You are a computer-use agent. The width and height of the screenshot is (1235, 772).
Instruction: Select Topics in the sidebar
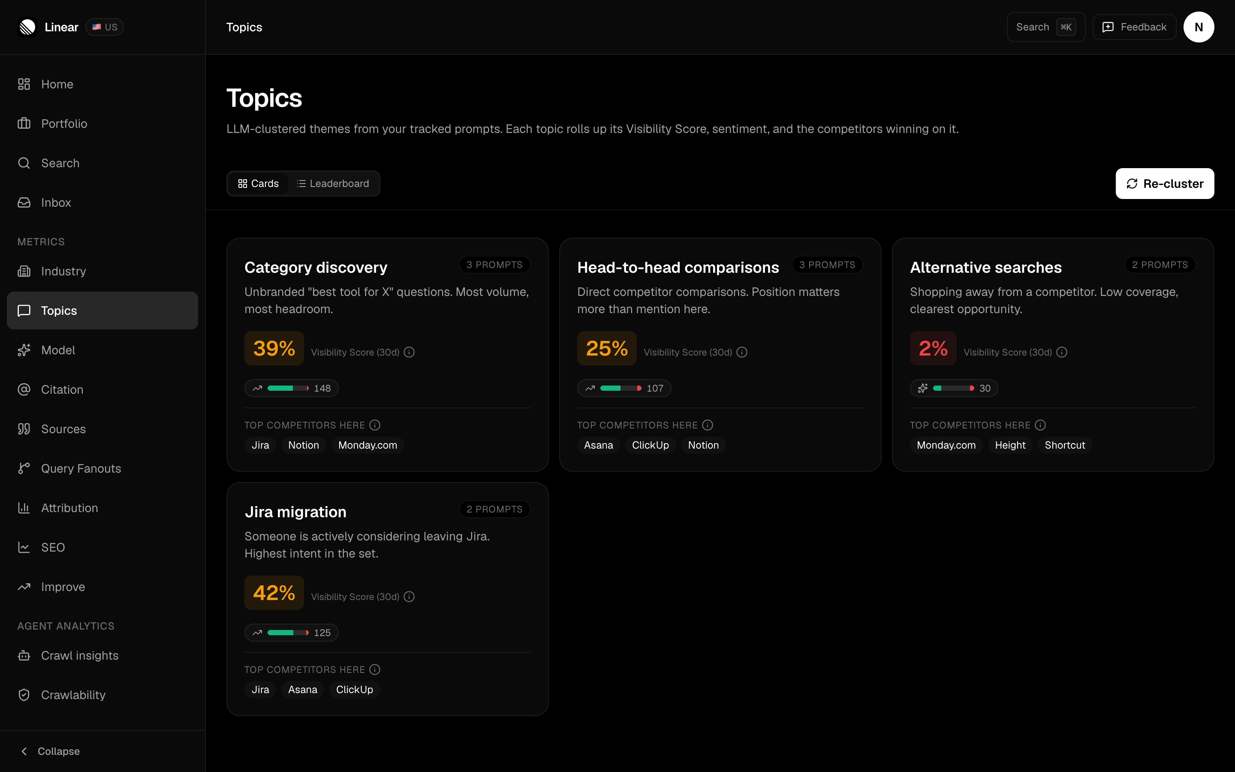tap(102, 311)
